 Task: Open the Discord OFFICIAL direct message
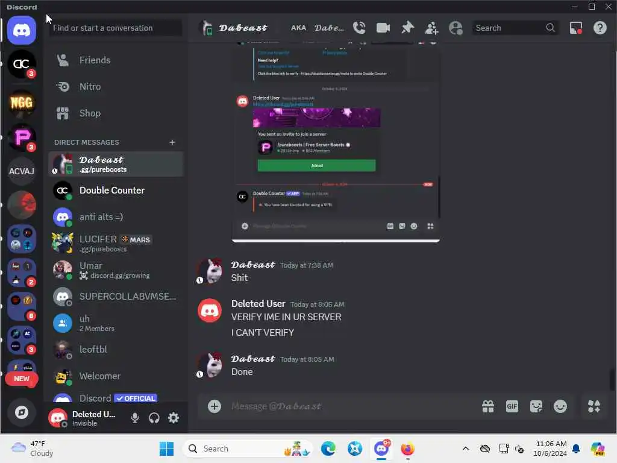click(116, 398)
